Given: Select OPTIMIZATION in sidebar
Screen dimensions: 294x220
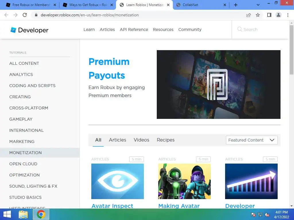Looking at the screenshot, I should (x=24, y=175).
